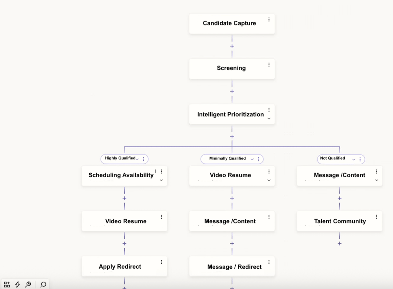Add step below Talent Community node
393x289 pixels.
click(339, 243)
